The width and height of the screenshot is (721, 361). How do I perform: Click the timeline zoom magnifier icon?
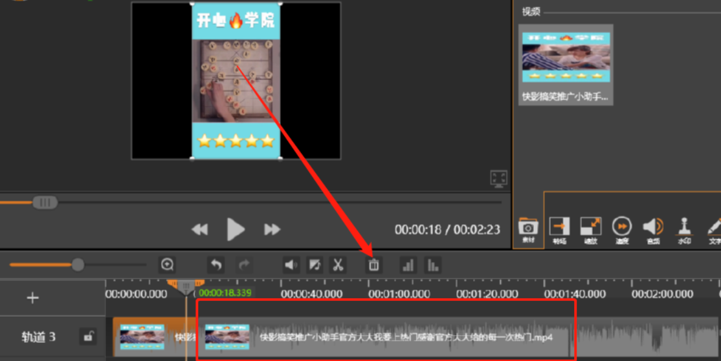pyautogui.click(x=168, y=265)
